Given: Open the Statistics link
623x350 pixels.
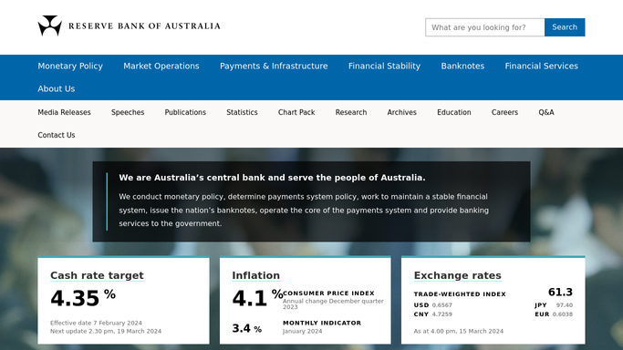Looking at the screenshot, I should [x=242, y=112].
